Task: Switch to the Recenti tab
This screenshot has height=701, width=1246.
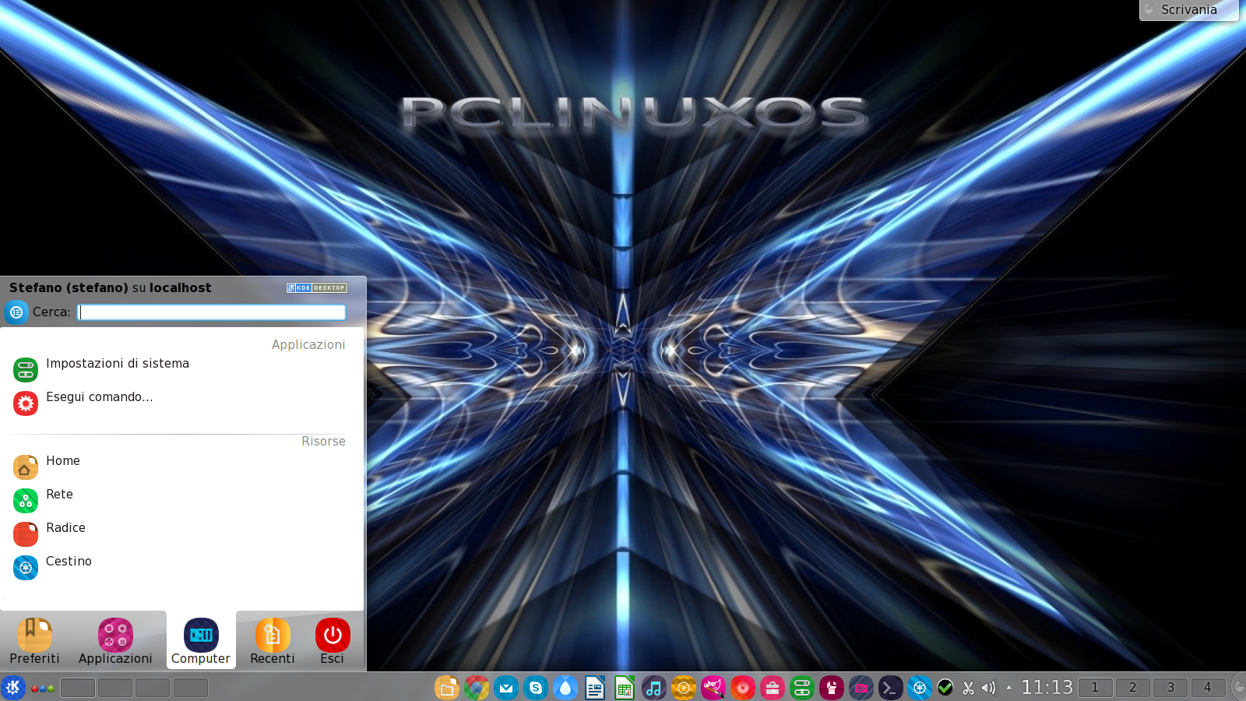Action: point(273,641)
